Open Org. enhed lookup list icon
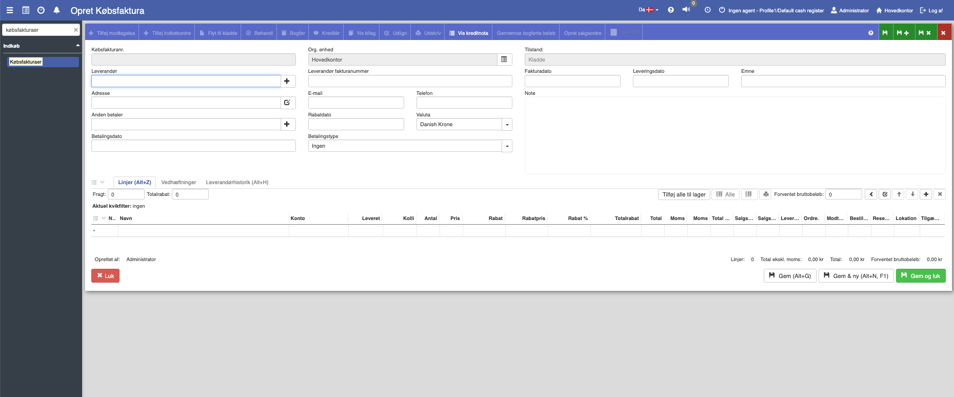954x397 pixels. pos(504,59)
